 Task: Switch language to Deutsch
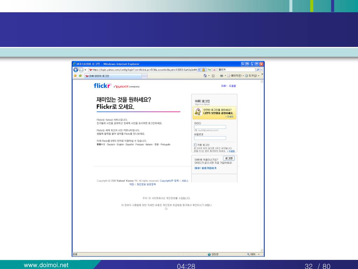[111, 145]
